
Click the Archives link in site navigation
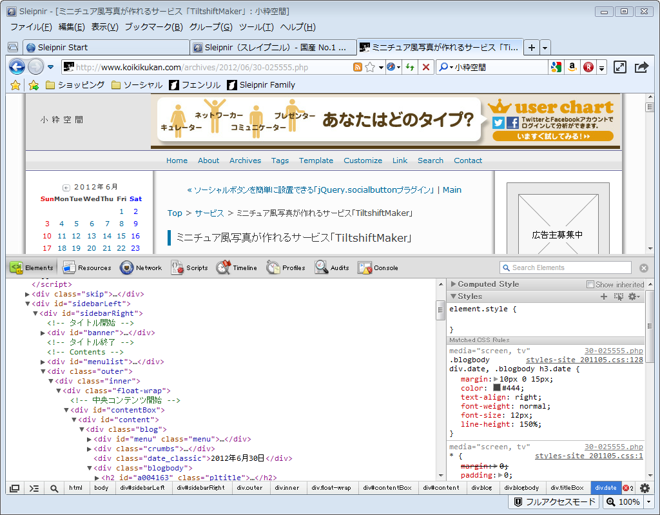tap(245, 160)
